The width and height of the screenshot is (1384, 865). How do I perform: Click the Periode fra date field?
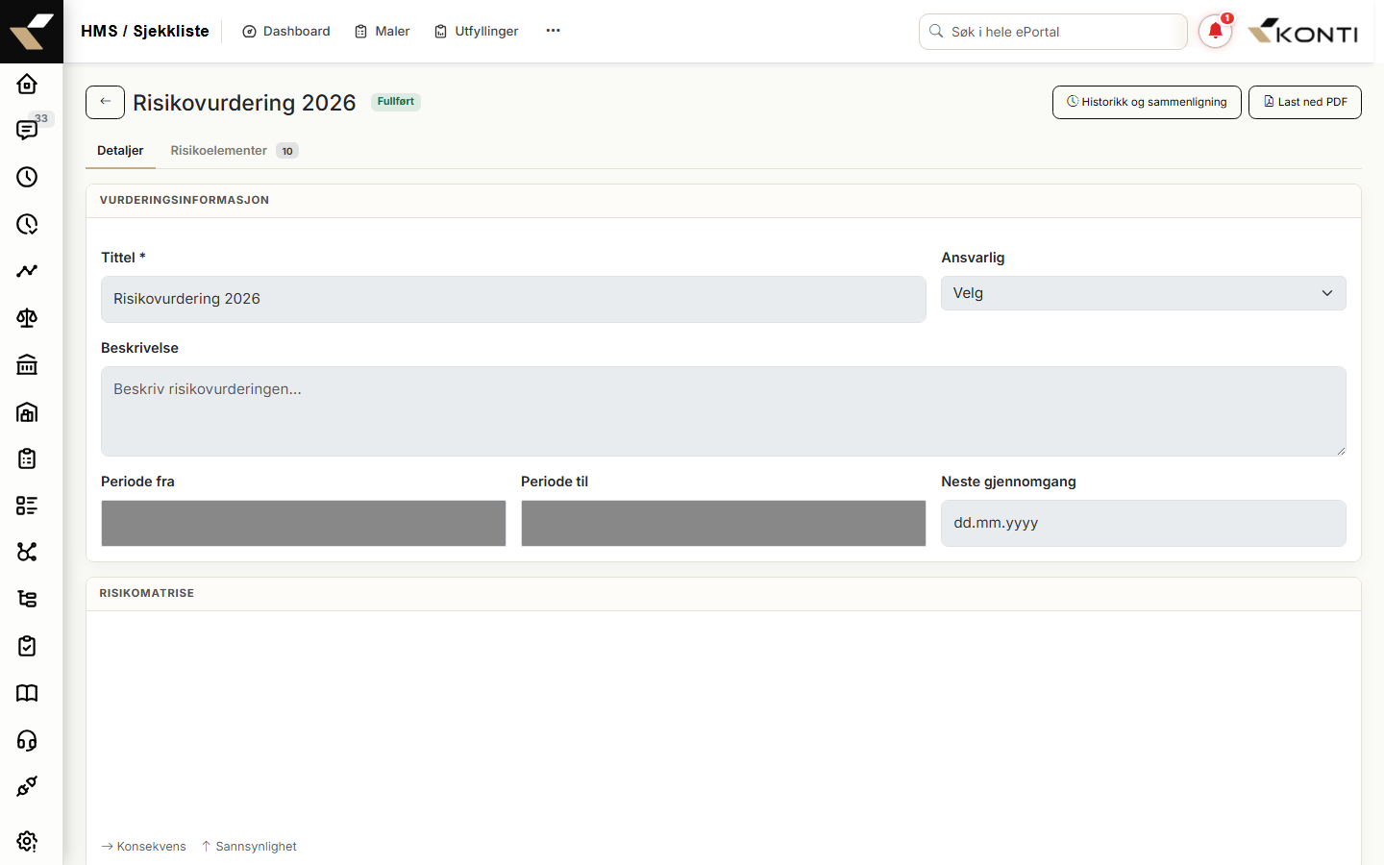tap(304, 523)
